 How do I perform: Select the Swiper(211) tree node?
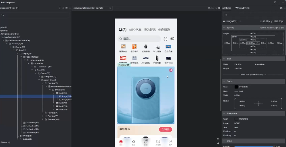58,90
